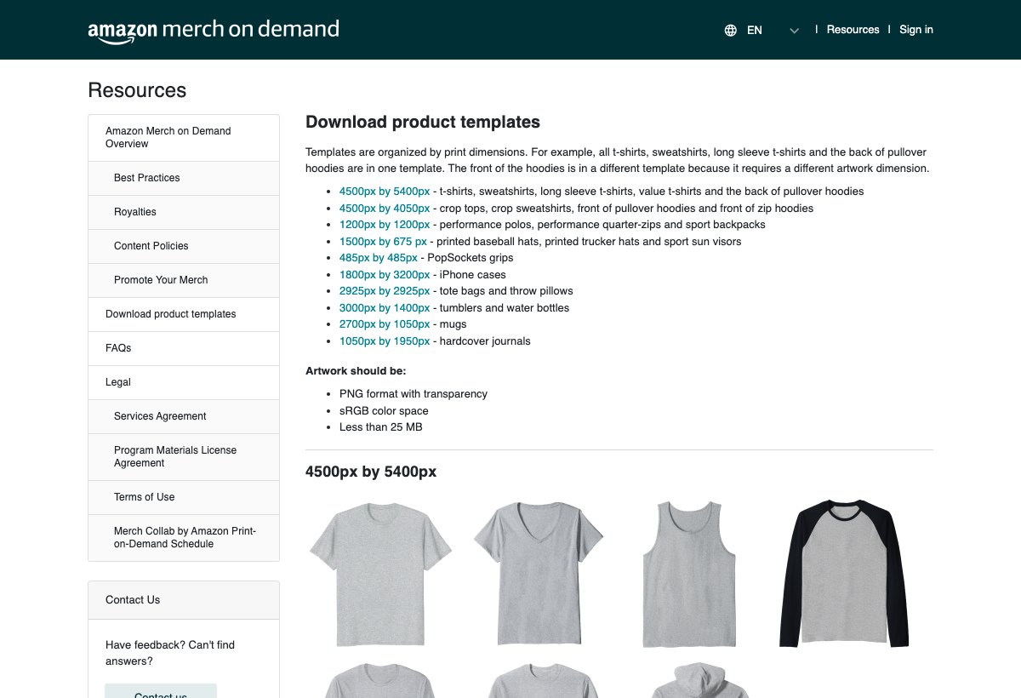Screen dimensions: 1021x698
Task: Open Merch Collab Print-on-Demand Schedule
Action: point(184,538)
